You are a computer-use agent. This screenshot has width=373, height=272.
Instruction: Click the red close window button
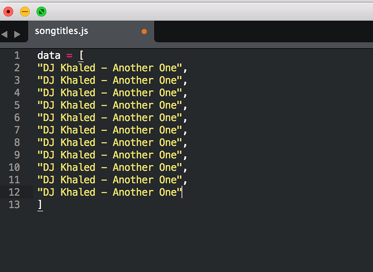(8, 11)
